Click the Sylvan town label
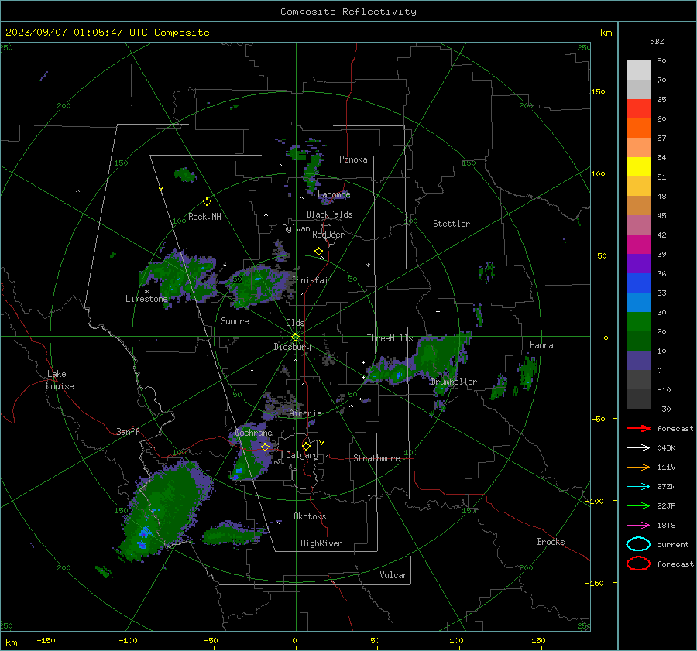Screen dimensions: 697x651 click(296, 228)
